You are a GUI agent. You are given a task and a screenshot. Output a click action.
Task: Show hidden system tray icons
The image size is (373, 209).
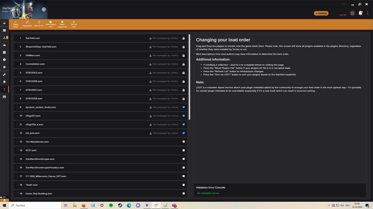point(329,206)
